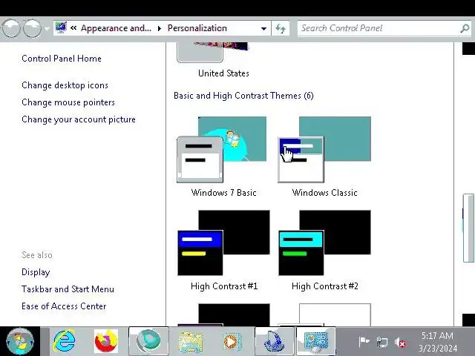
Task: Open Taskbar and Start Menu link
Action: pyautogui.click(x=68, y=289)
